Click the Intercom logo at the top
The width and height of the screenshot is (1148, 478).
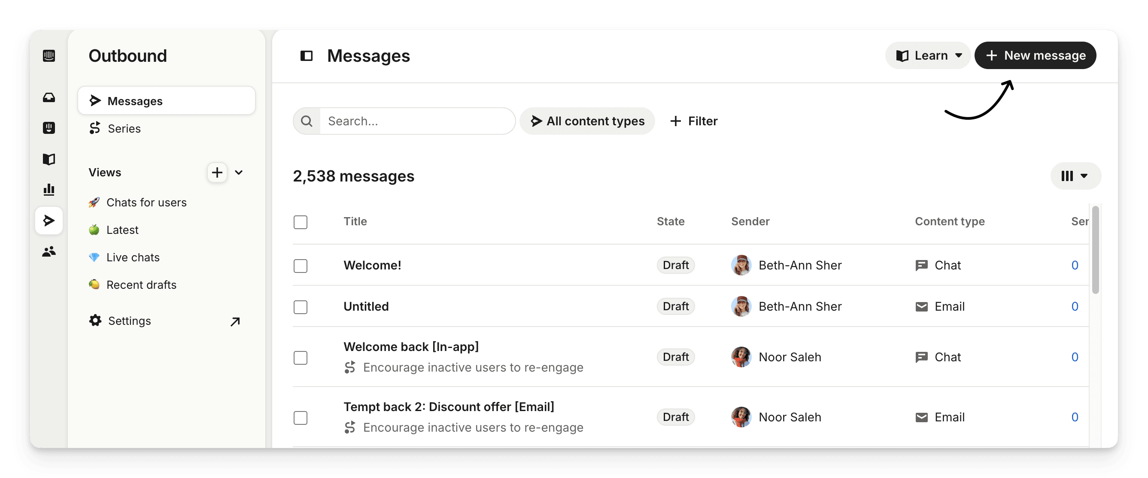tap(49, 56)
